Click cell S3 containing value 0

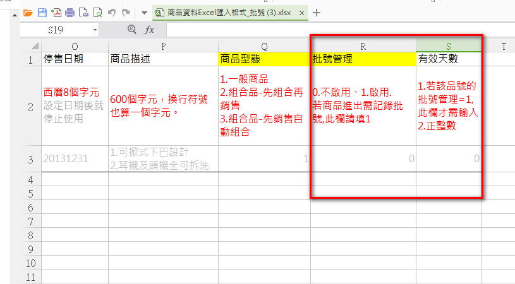point(449,159)
